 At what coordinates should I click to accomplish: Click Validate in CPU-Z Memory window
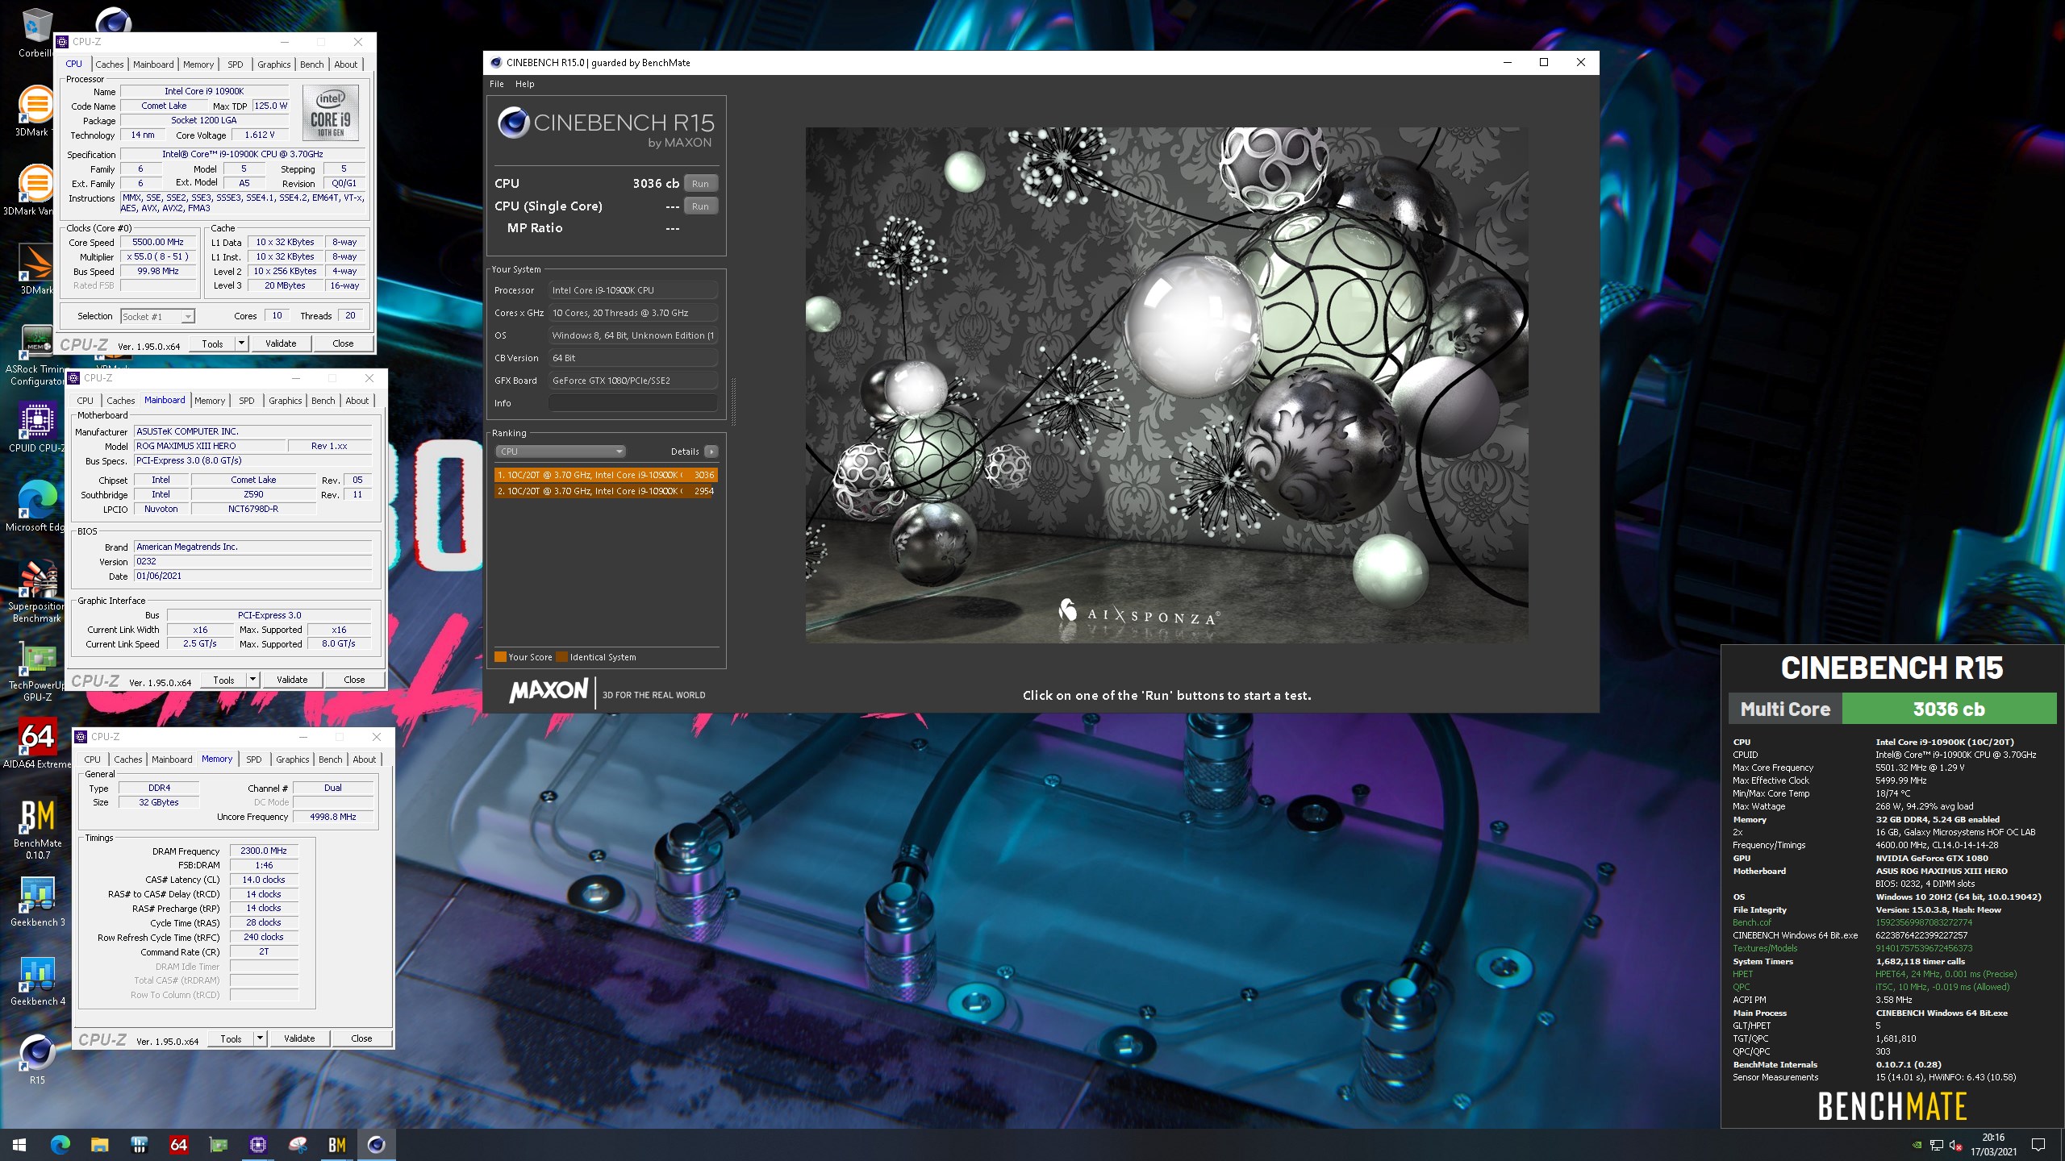point(299,1038)
